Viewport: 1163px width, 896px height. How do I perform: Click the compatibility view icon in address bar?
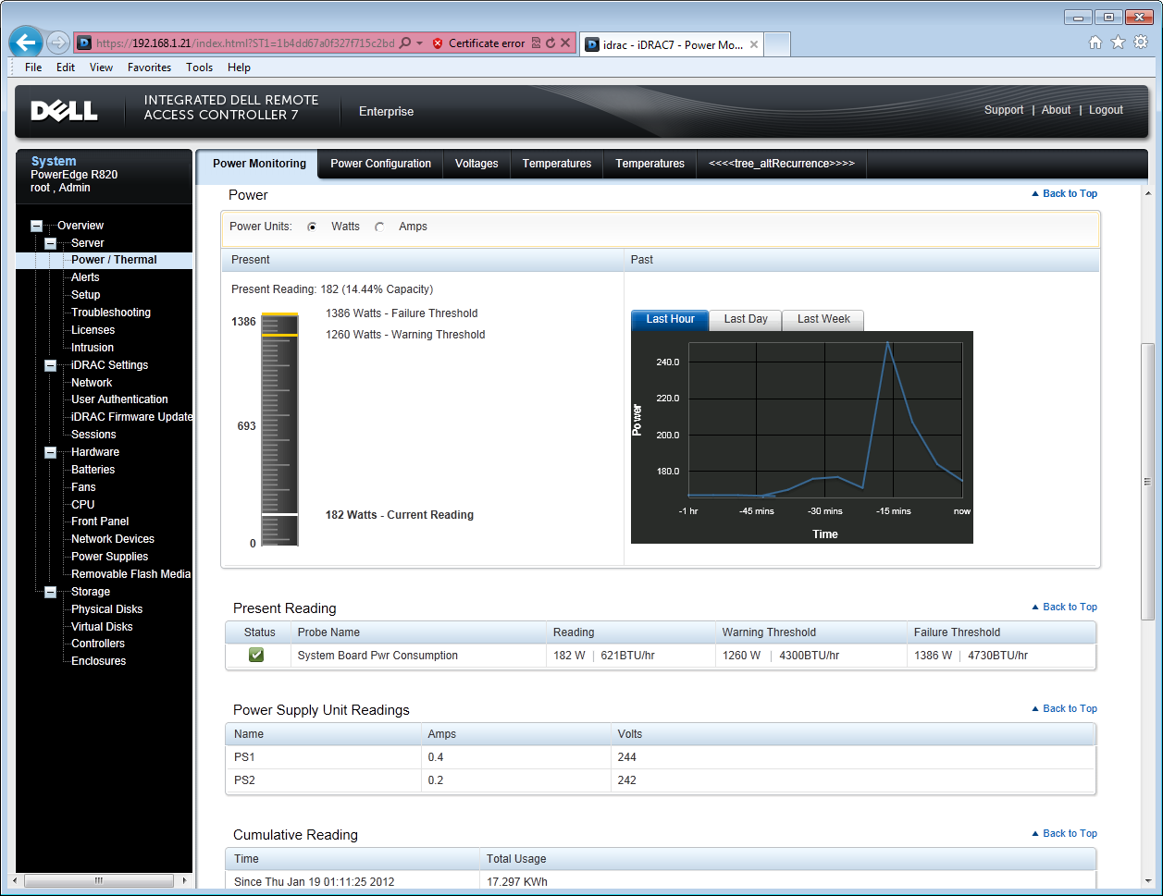537,43
